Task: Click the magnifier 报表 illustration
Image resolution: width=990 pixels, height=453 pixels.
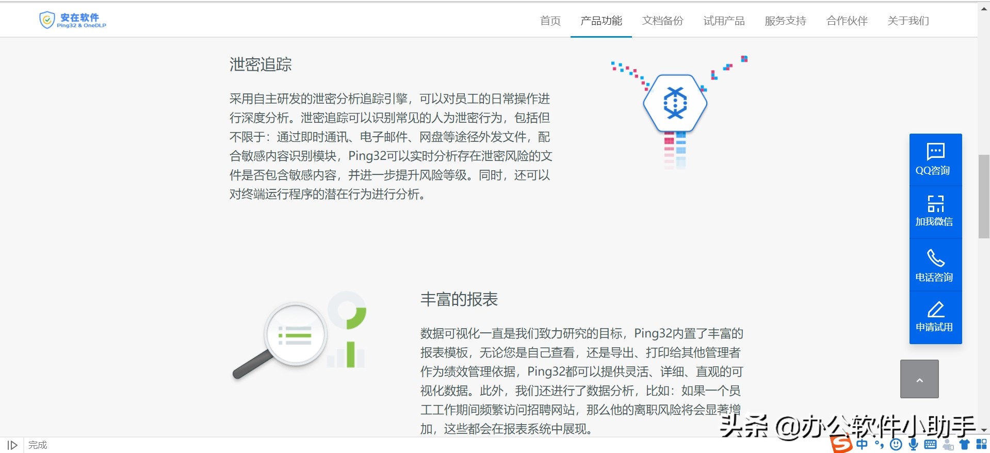Action: pyautogui.click(x=300, y=335)
